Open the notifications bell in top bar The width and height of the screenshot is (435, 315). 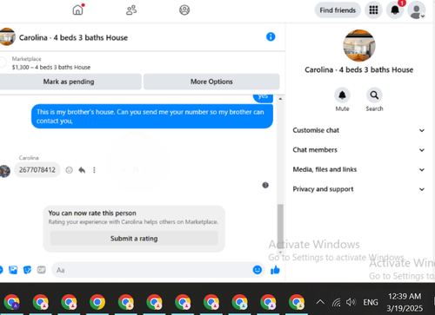pyautogui.click(x=395, y=10)
